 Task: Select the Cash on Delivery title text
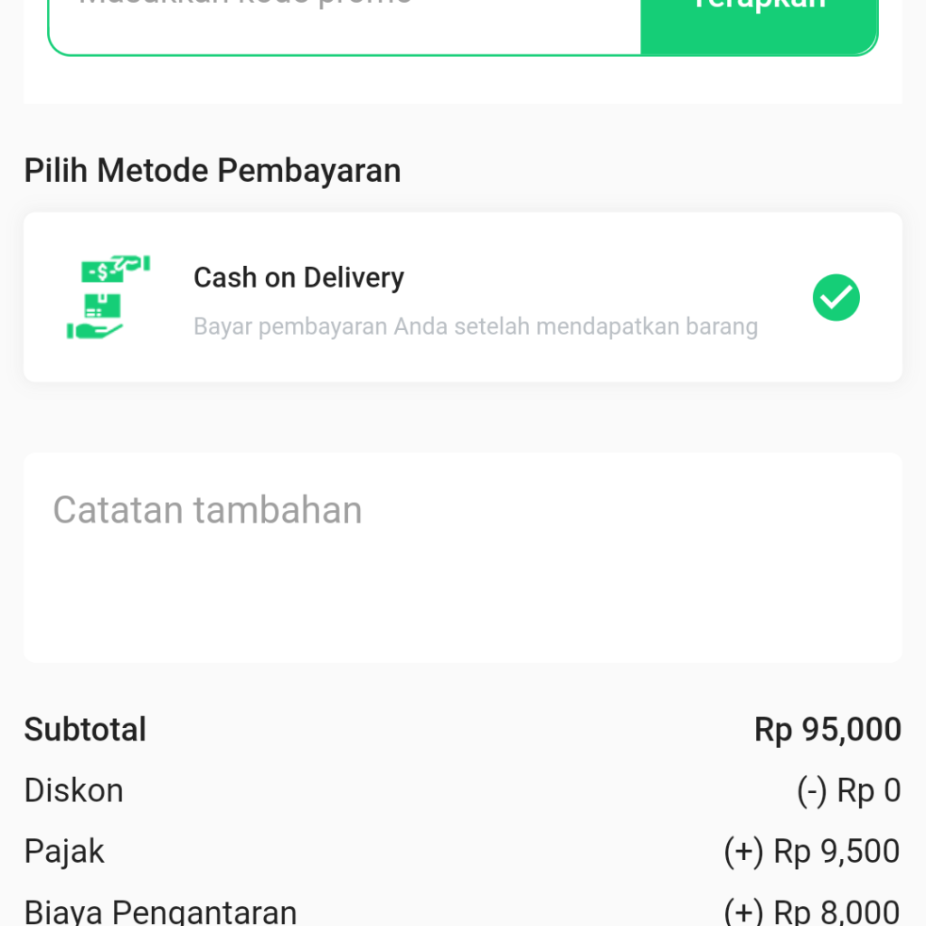298,278
